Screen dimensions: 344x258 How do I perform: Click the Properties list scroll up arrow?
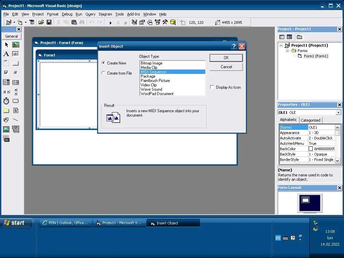pos(338,127)
